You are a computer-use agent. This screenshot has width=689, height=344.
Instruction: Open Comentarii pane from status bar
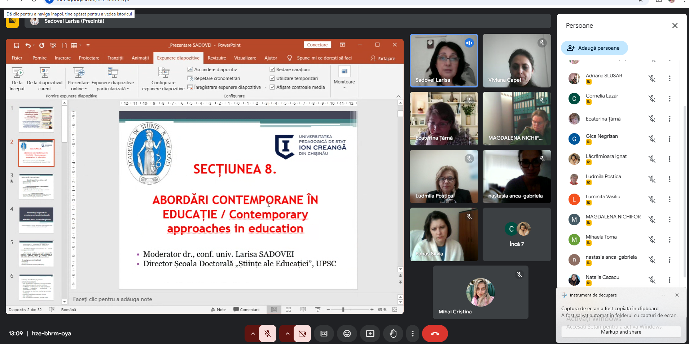click(x=246, y=309)
